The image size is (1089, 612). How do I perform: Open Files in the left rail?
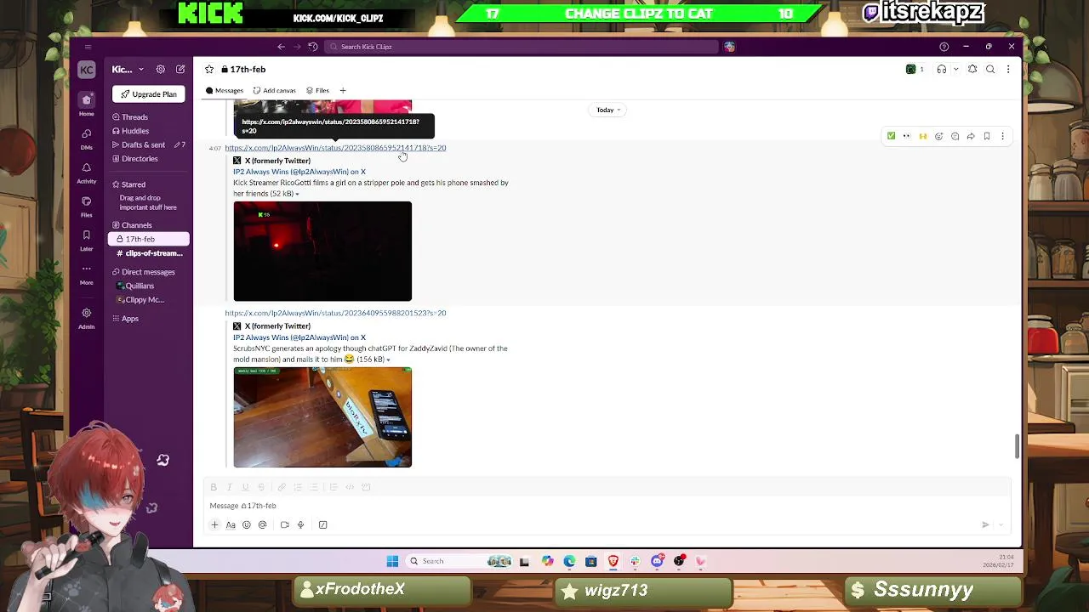pyautogui.click(x=86, y=206)
